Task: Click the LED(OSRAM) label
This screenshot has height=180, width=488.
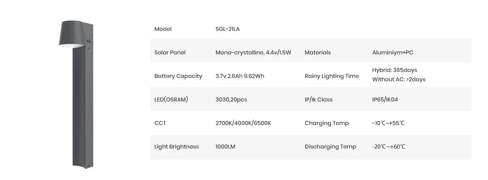Action: (171, 100)
